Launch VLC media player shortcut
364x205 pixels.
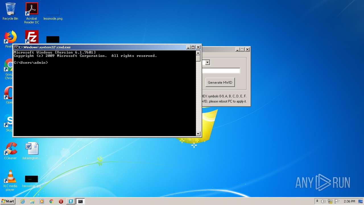point(10,181)
